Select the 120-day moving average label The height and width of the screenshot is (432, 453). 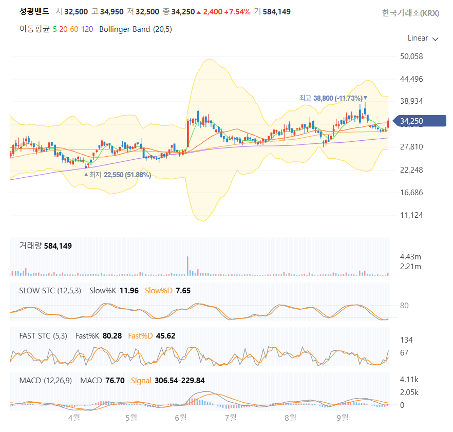click(x=87, y=29)
